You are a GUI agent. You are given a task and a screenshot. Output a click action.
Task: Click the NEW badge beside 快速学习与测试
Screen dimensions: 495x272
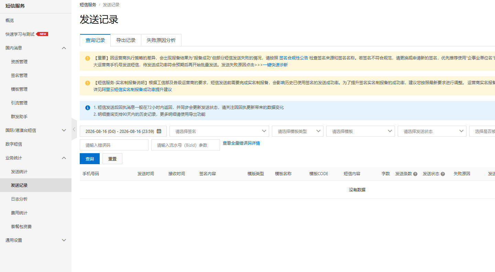[x=42, y=34]
